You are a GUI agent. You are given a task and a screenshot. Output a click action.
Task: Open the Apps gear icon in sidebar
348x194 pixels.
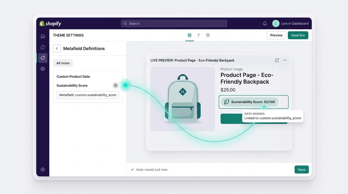pyautogui.click(x=42, y=68)
